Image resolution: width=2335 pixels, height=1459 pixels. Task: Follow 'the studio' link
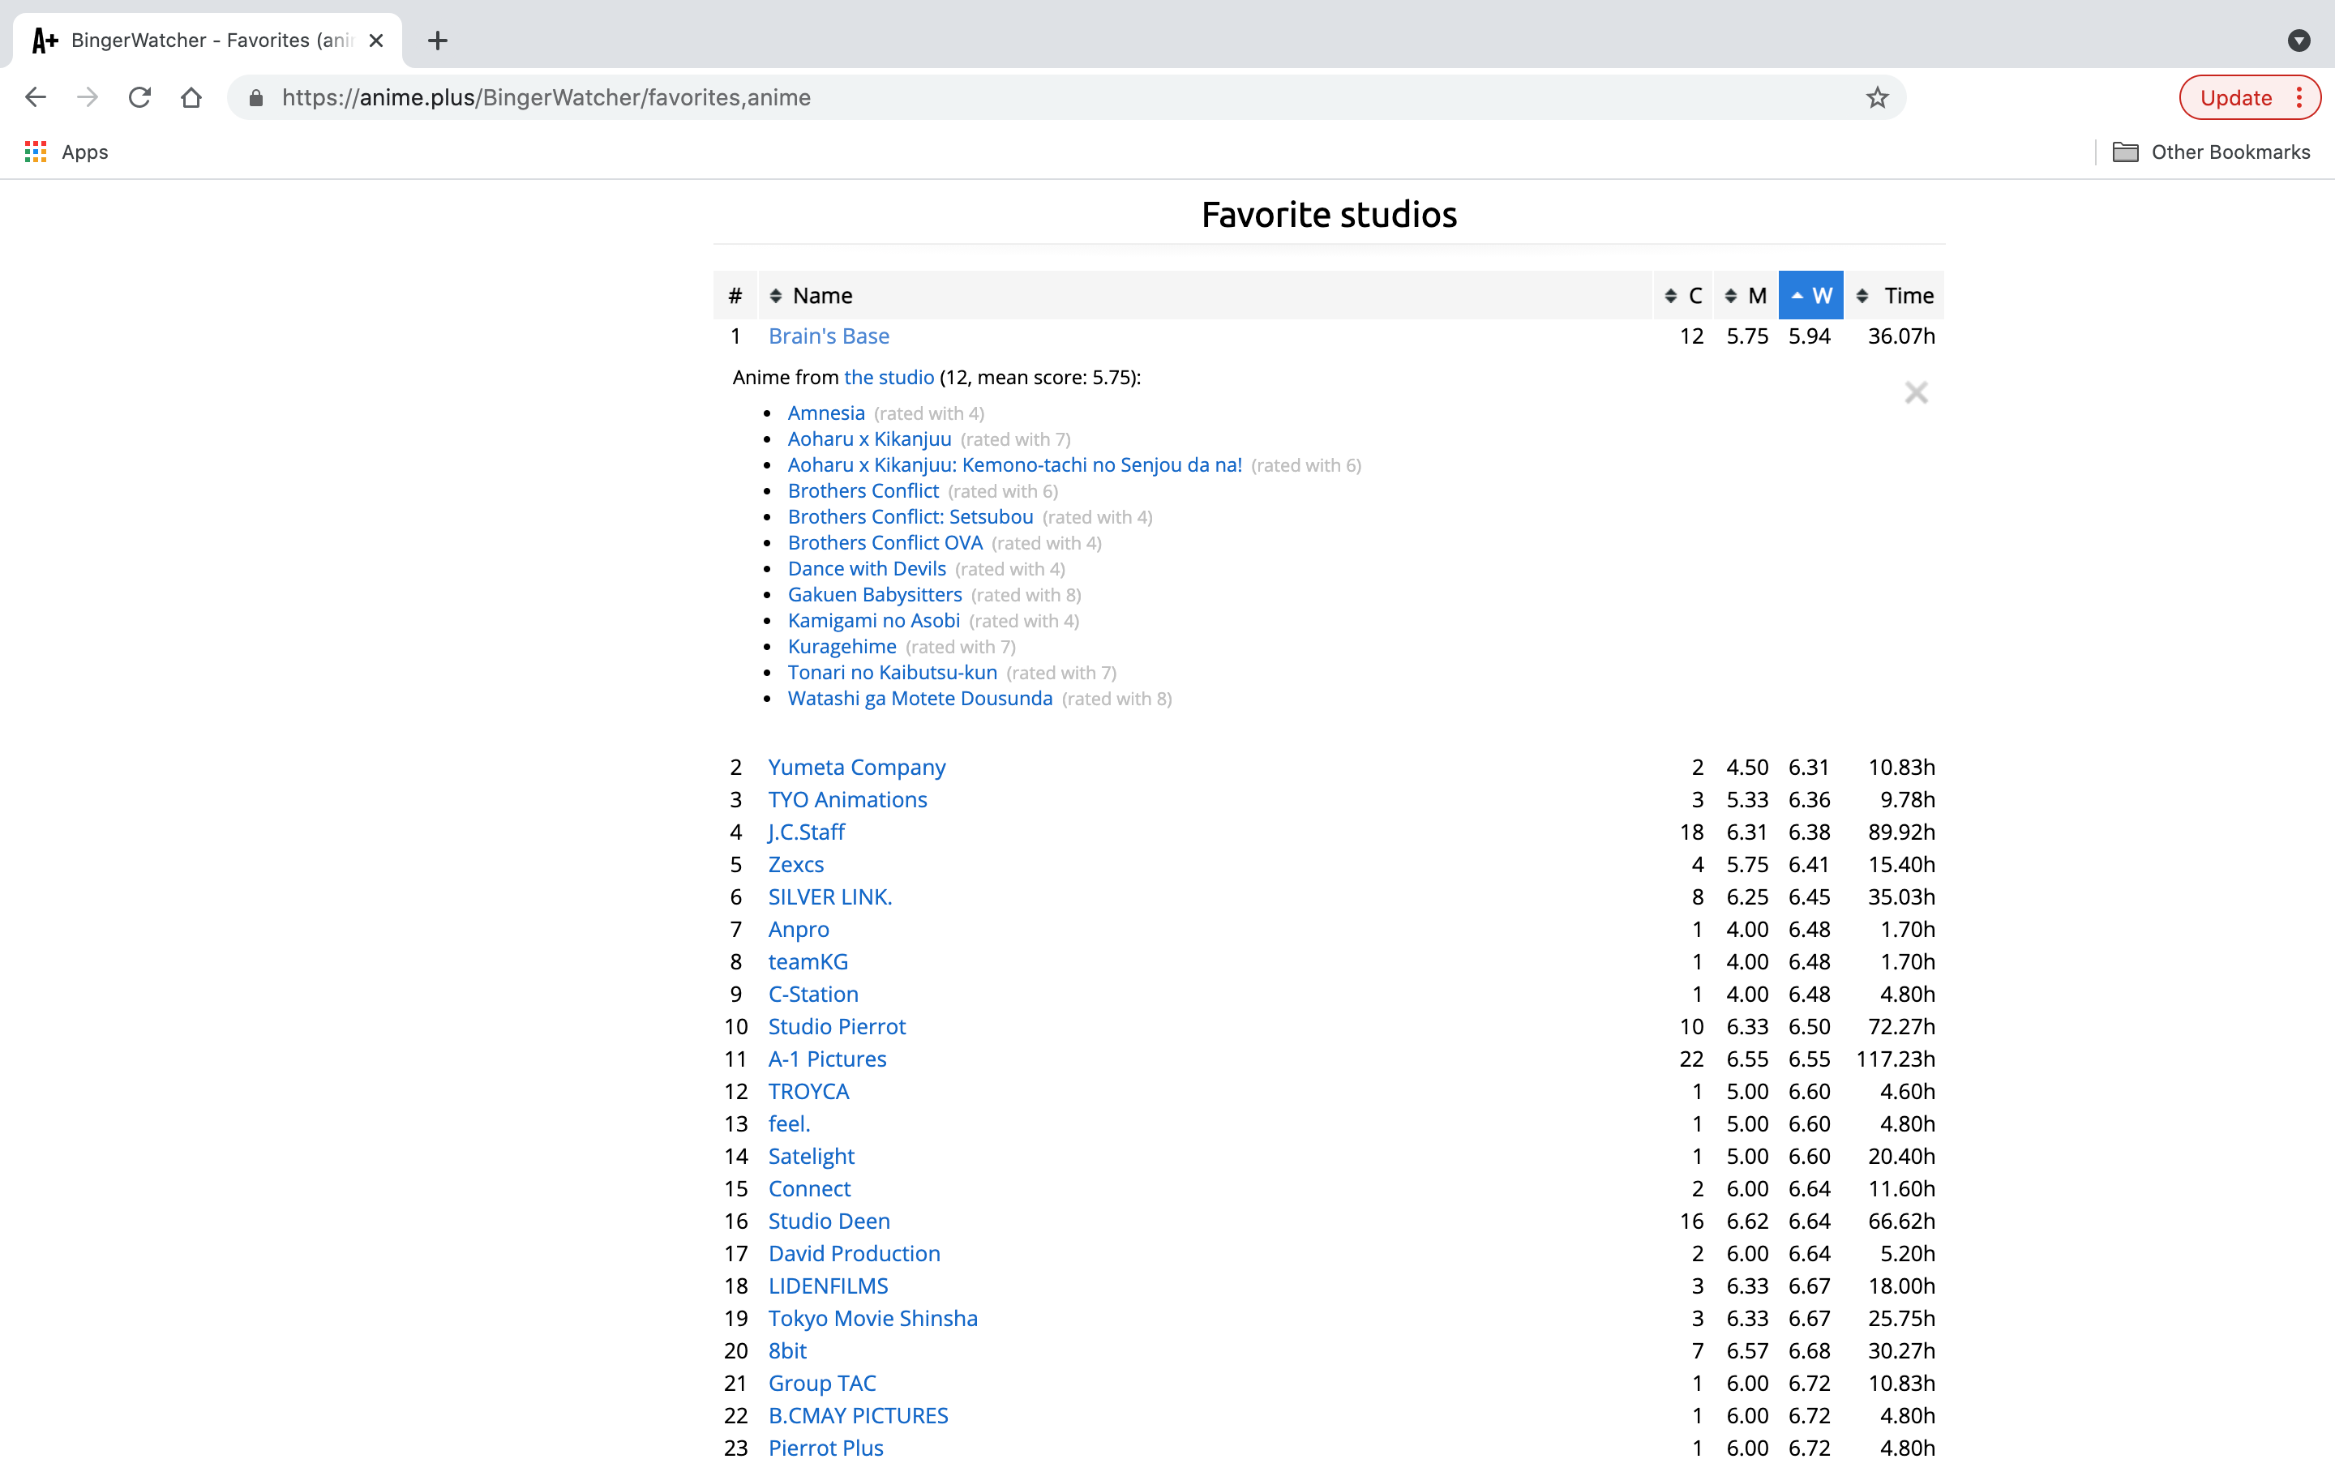click(889, 377)
